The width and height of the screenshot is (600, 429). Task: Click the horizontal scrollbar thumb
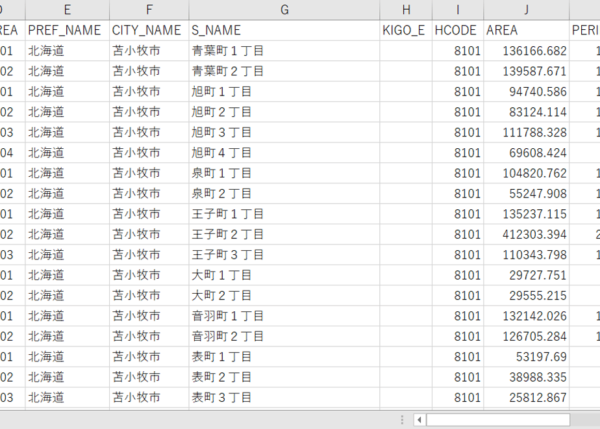(x=498, y=420)
